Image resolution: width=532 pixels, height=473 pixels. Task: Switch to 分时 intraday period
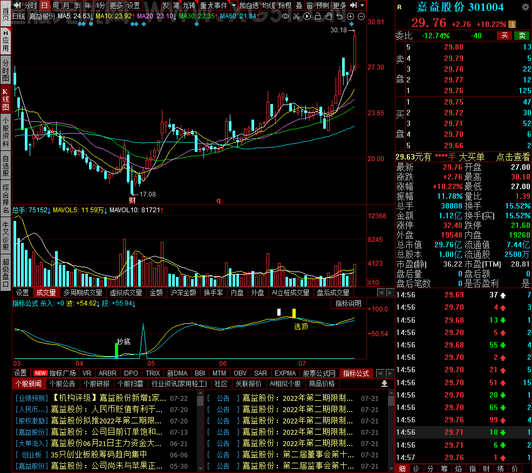coord(31,5)
